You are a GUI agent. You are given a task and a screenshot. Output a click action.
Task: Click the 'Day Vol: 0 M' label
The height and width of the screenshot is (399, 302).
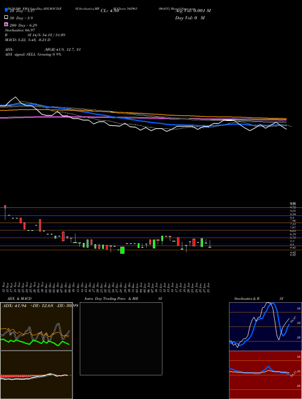coord(190,18)
